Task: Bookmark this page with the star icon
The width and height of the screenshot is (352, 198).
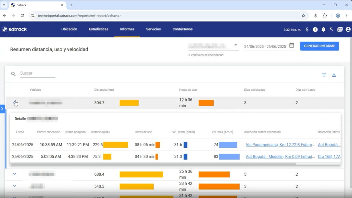Action: coord(303,15)
